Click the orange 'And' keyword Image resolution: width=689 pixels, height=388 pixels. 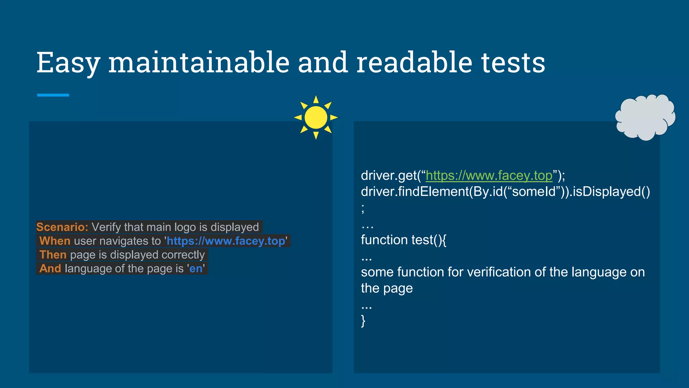(50, 268)
